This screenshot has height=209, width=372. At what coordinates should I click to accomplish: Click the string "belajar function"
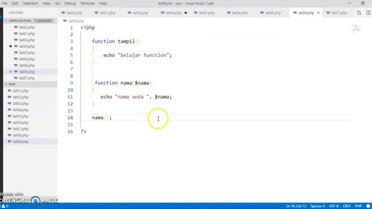pos(144,55)
